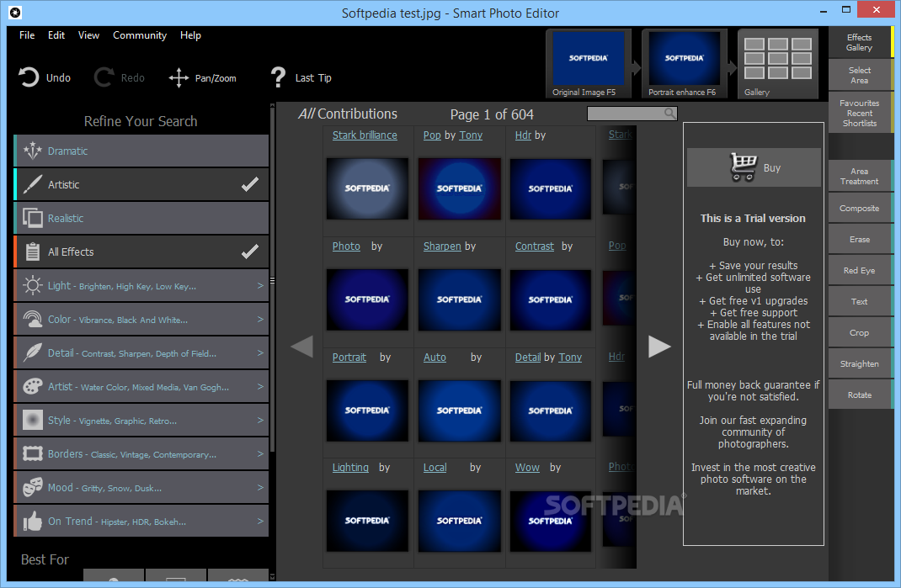Open the Edit menu
The height and width of the screenshot is (588, 901).
[x=56, y=35]
